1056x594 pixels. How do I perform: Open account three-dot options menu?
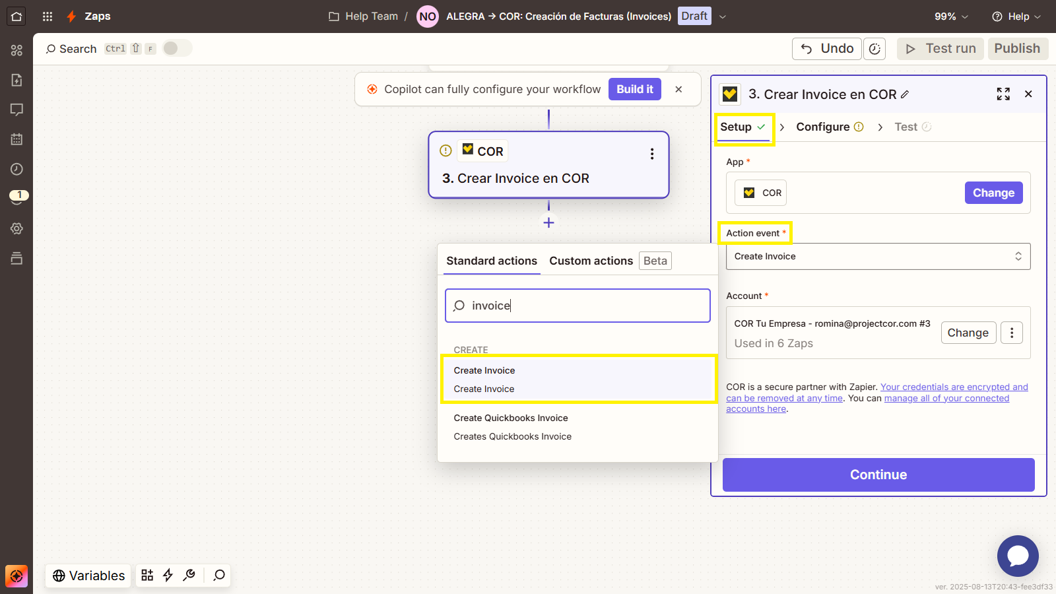coord(1012,333)
